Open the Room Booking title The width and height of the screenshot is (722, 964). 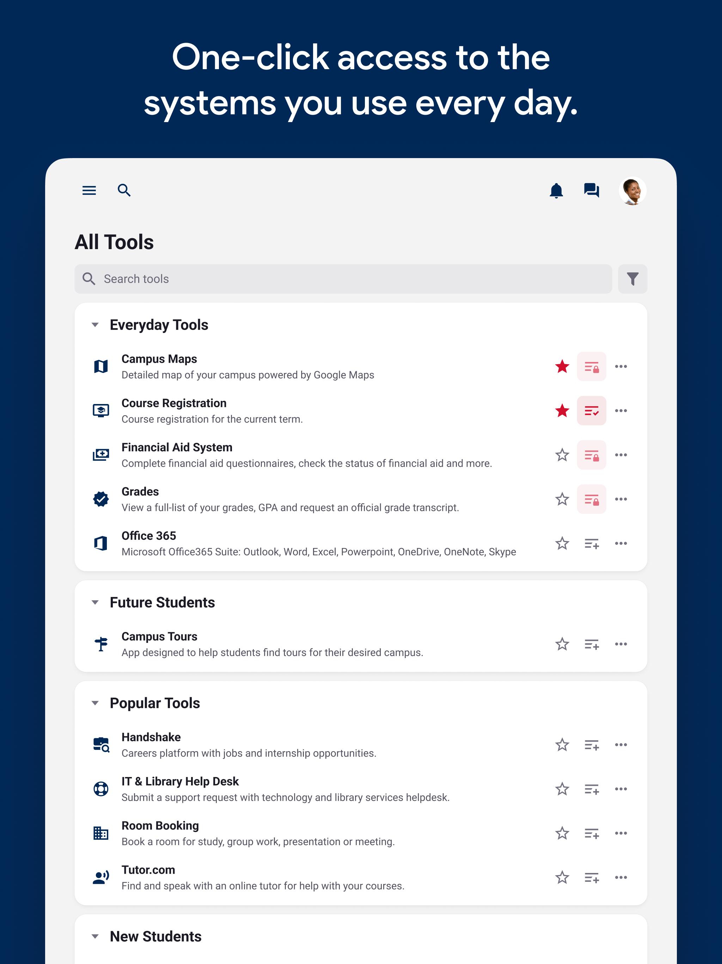point(160,826)
